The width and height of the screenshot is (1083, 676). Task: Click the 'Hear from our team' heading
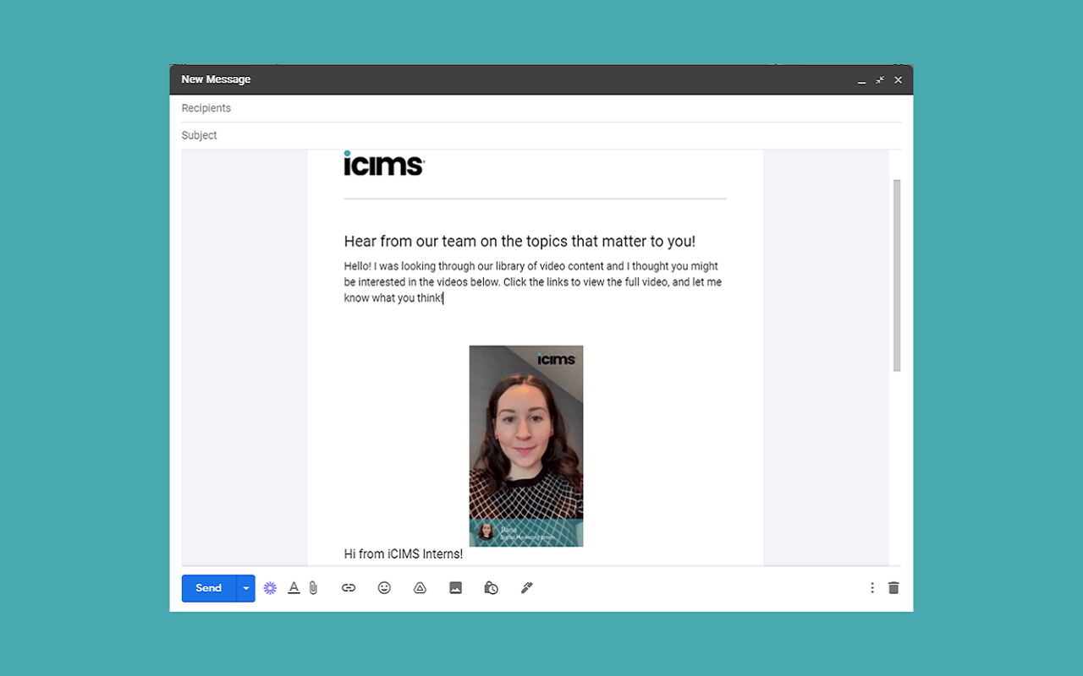pos(520,242)
